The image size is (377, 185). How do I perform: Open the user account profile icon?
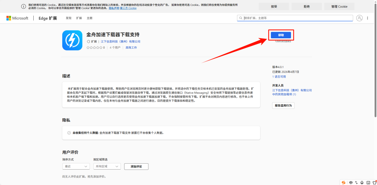click(359, 18)
